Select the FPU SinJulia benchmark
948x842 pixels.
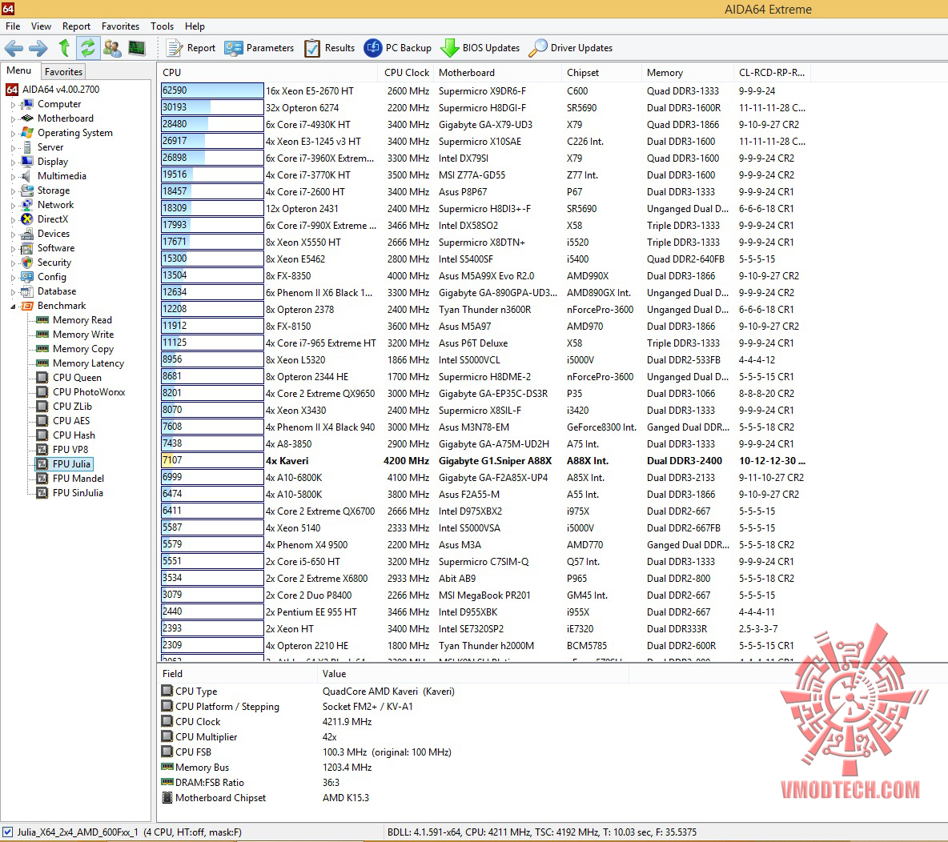click(78, 492)
